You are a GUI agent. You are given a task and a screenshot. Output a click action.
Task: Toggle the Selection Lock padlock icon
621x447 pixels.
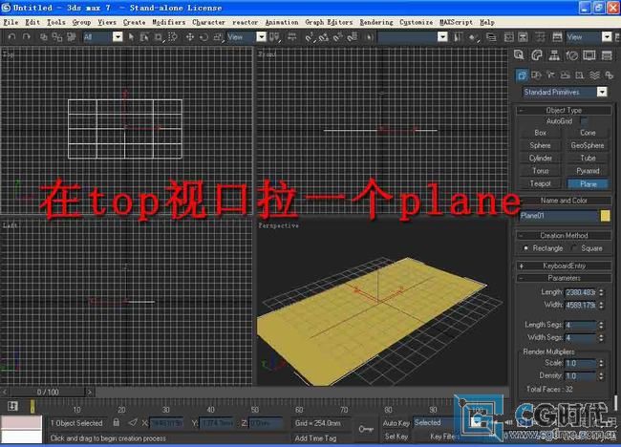point(116,422)
